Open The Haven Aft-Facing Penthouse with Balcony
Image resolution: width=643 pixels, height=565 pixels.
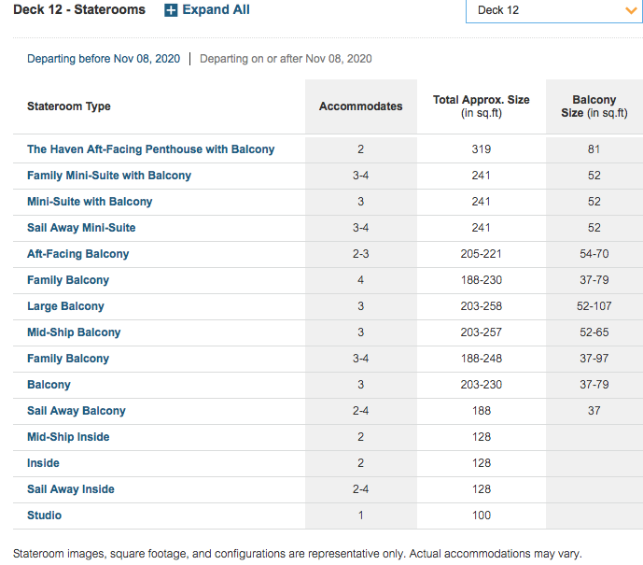tap(150, 149)
